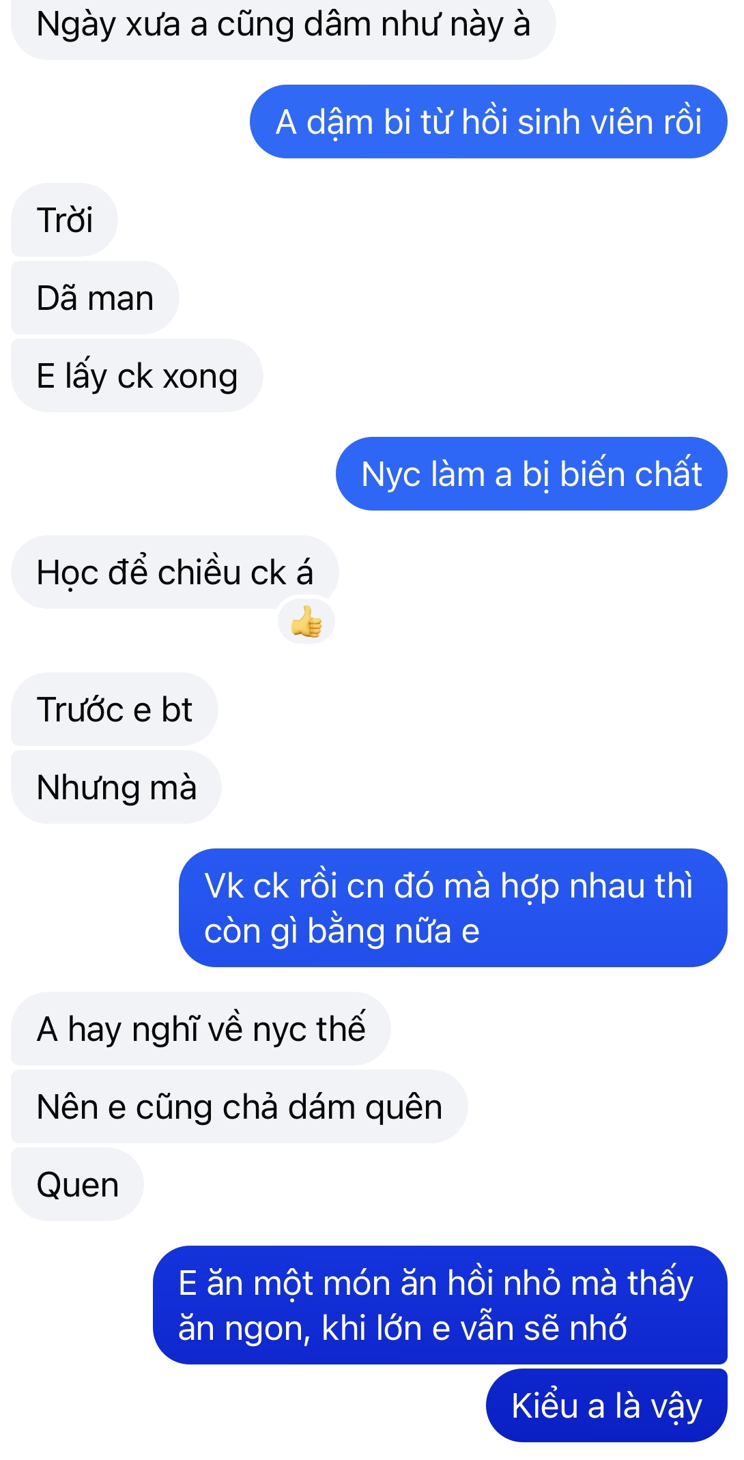Select the message 'Học để chiều ck á'
744x1460 pixels.
coord(175,572)
